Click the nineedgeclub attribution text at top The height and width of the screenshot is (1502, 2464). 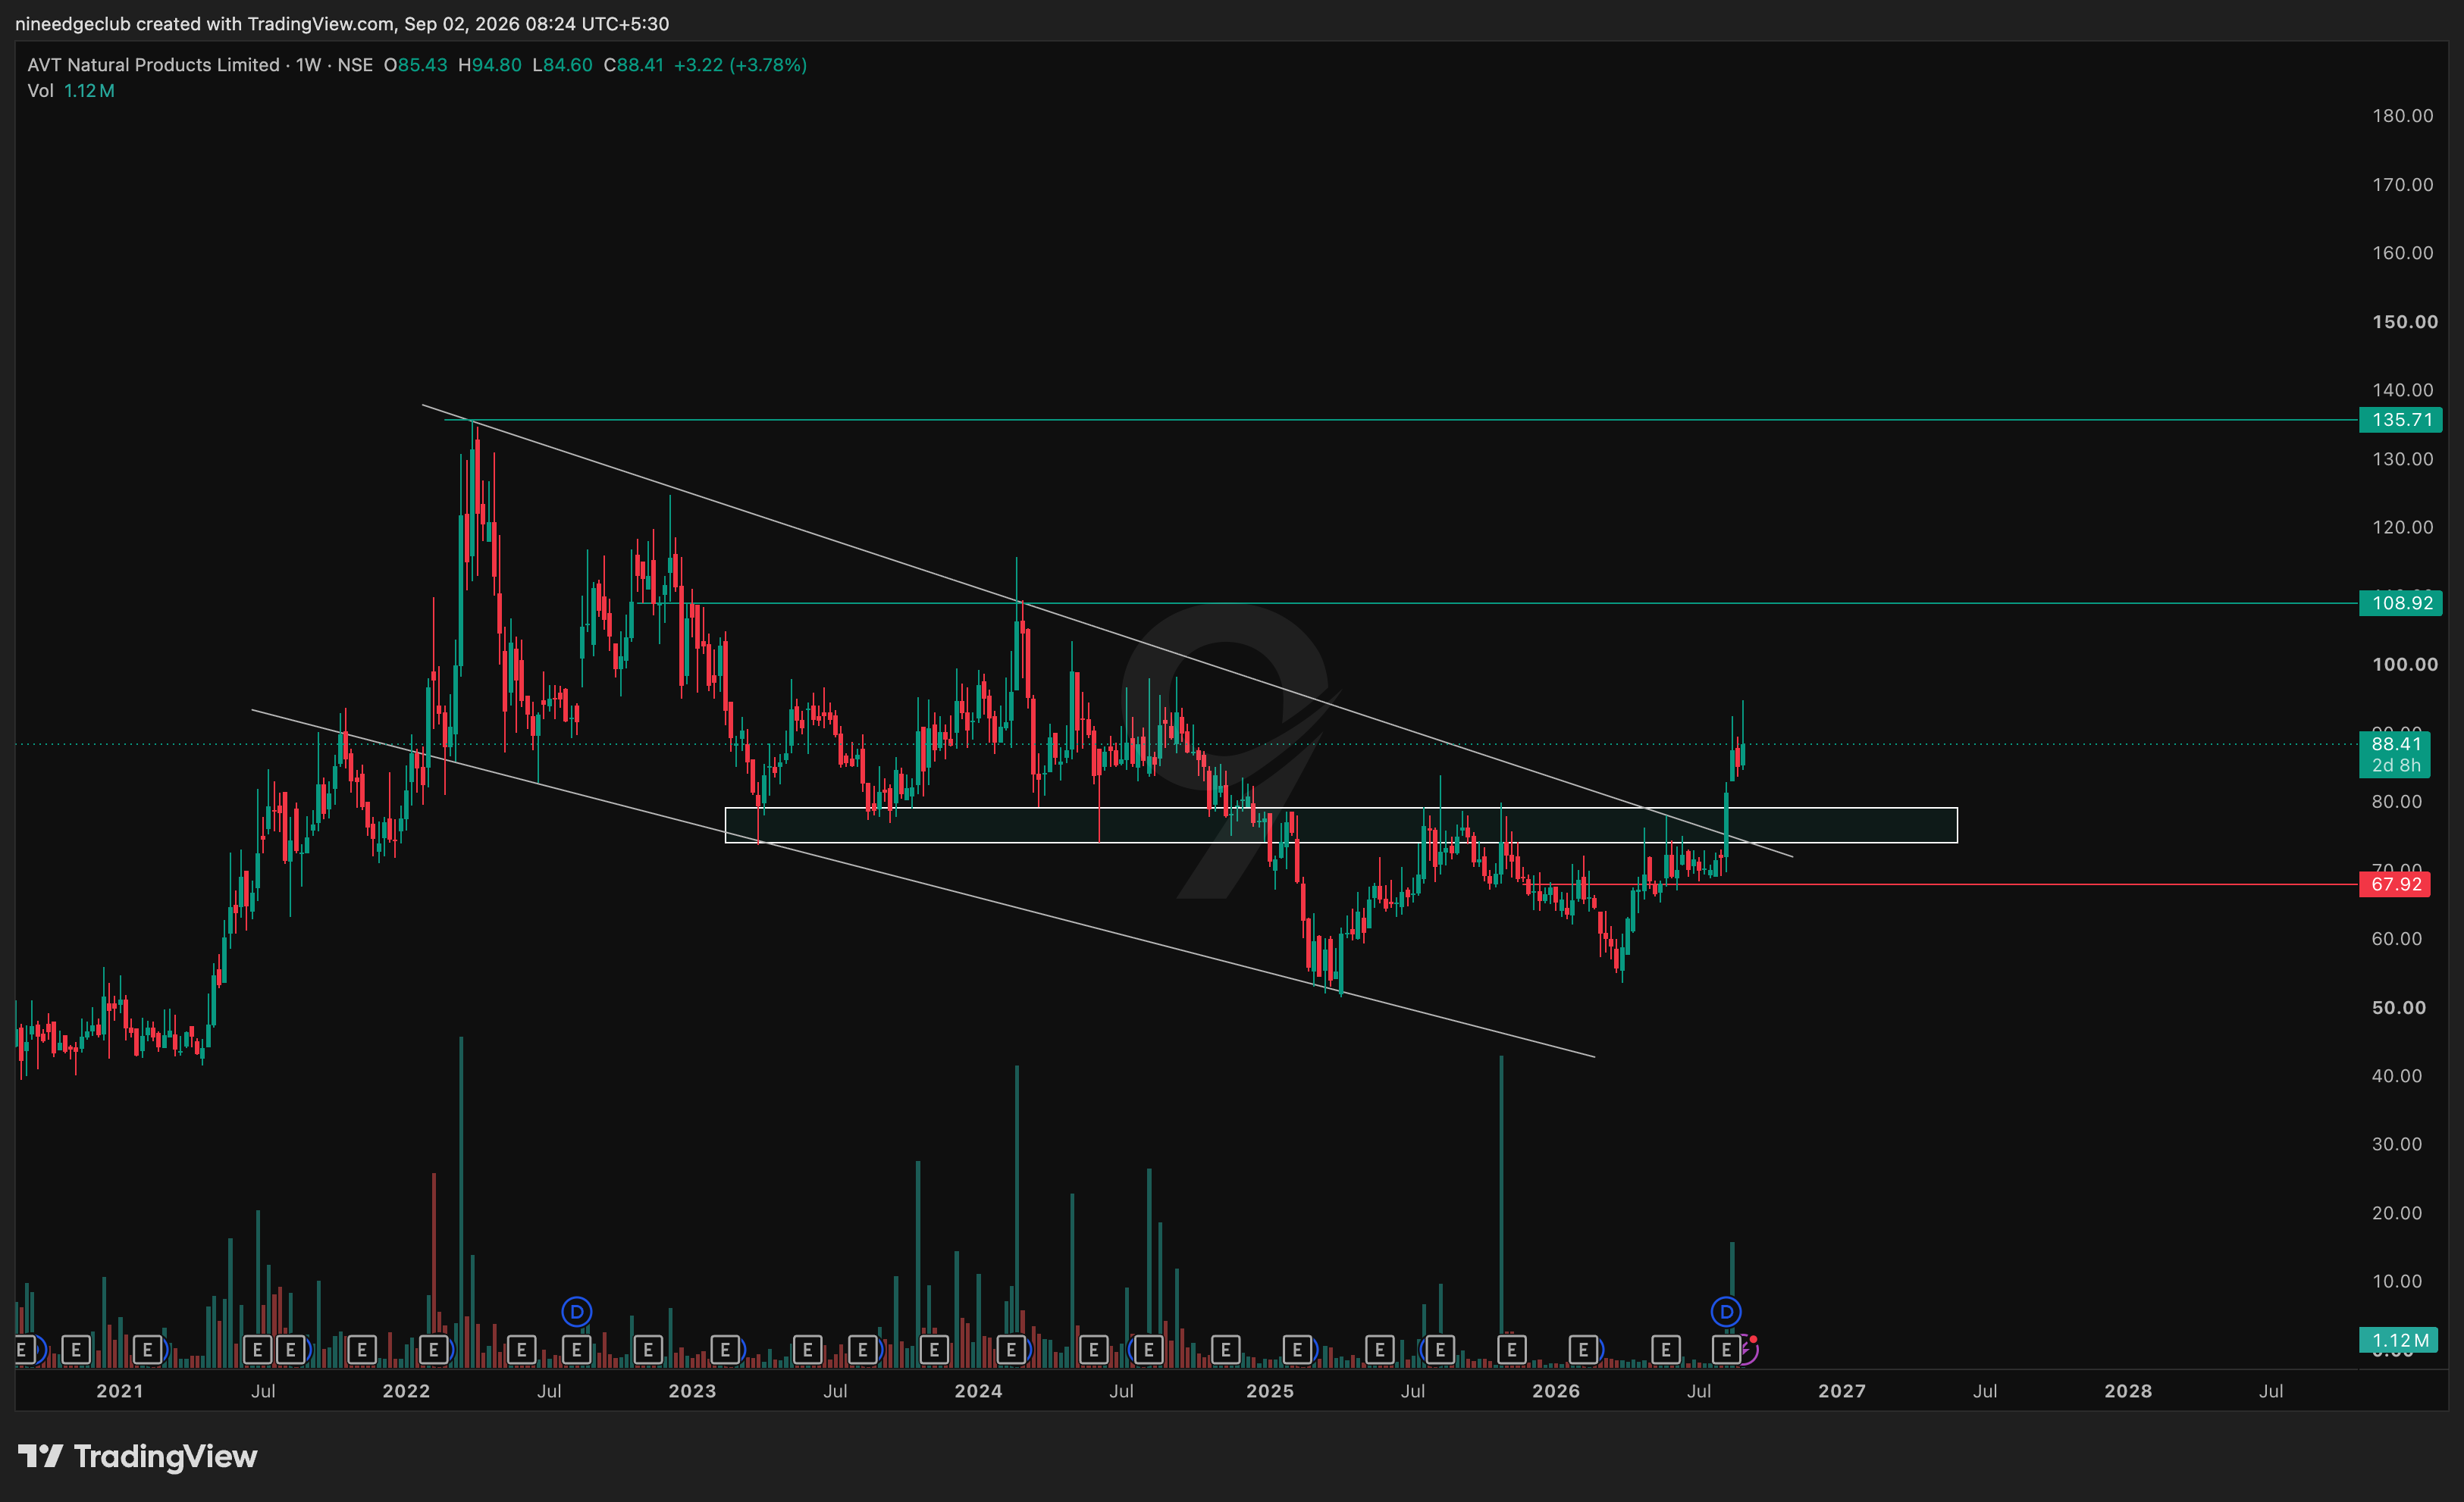pyautogui.click(x=342, y=23)
